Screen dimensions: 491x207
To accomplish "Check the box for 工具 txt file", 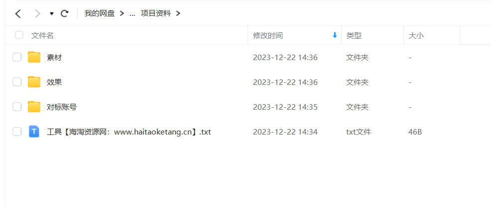I will 17,132.
